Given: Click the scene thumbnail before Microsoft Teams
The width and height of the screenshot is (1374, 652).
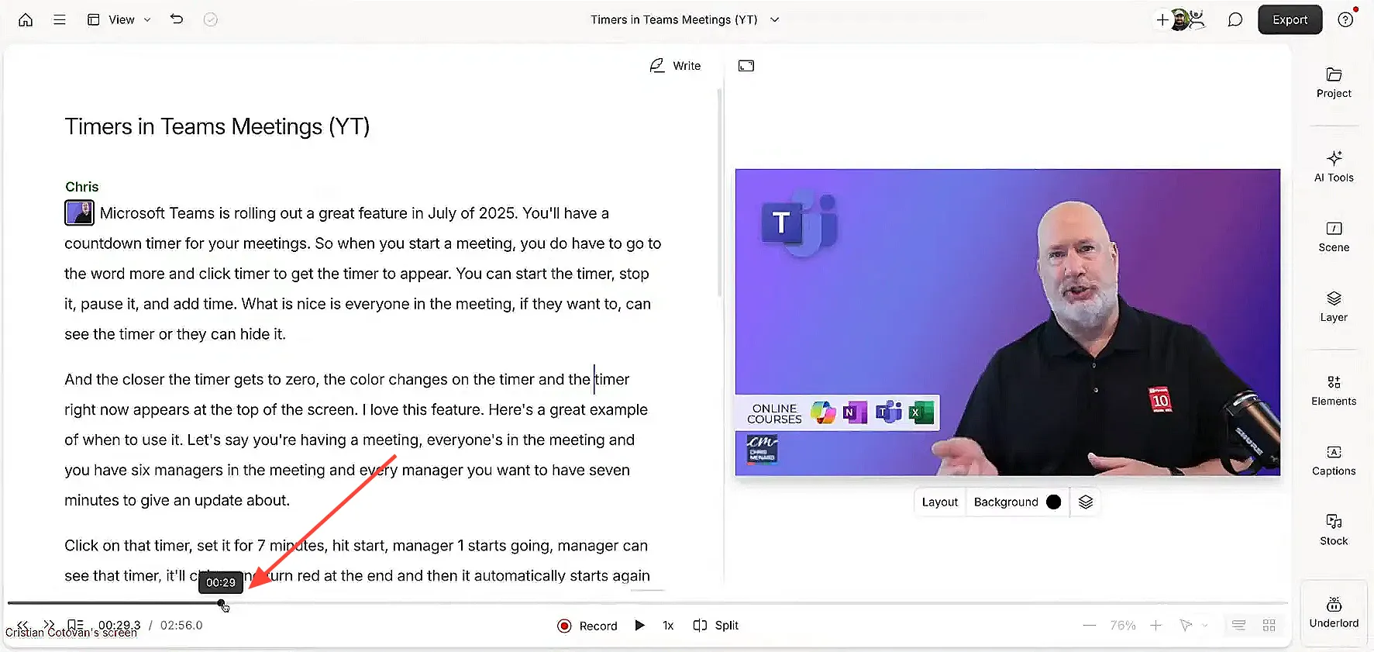Looking at the screenshot, I should 79,212.
